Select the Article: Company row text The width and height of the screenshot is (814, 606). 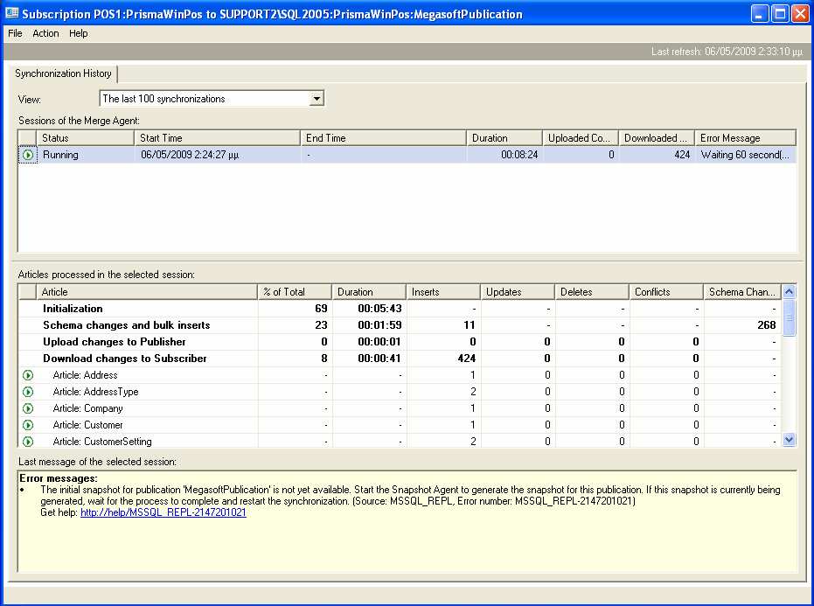[87, 408]
